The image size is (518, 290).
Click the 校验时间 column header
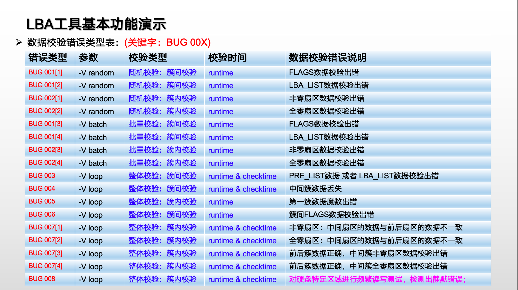(227, 58)
